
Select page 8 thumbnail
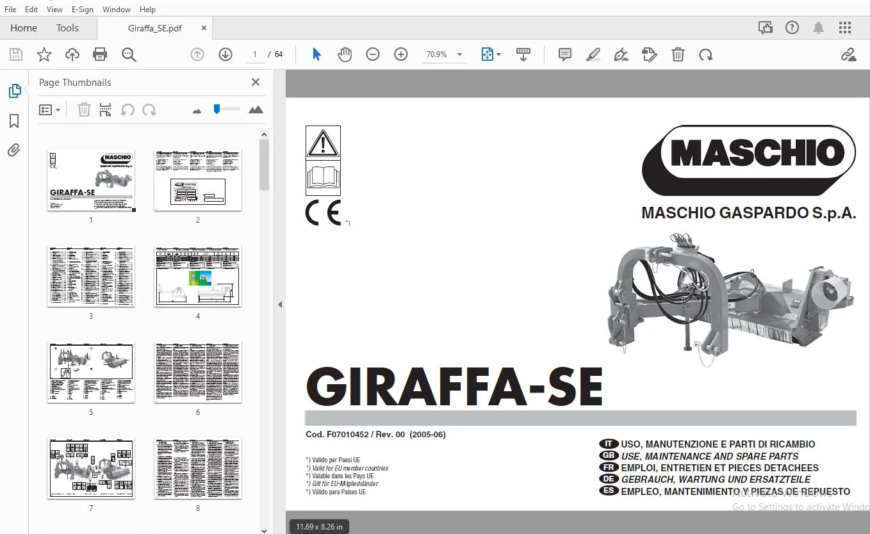(198, 468)
